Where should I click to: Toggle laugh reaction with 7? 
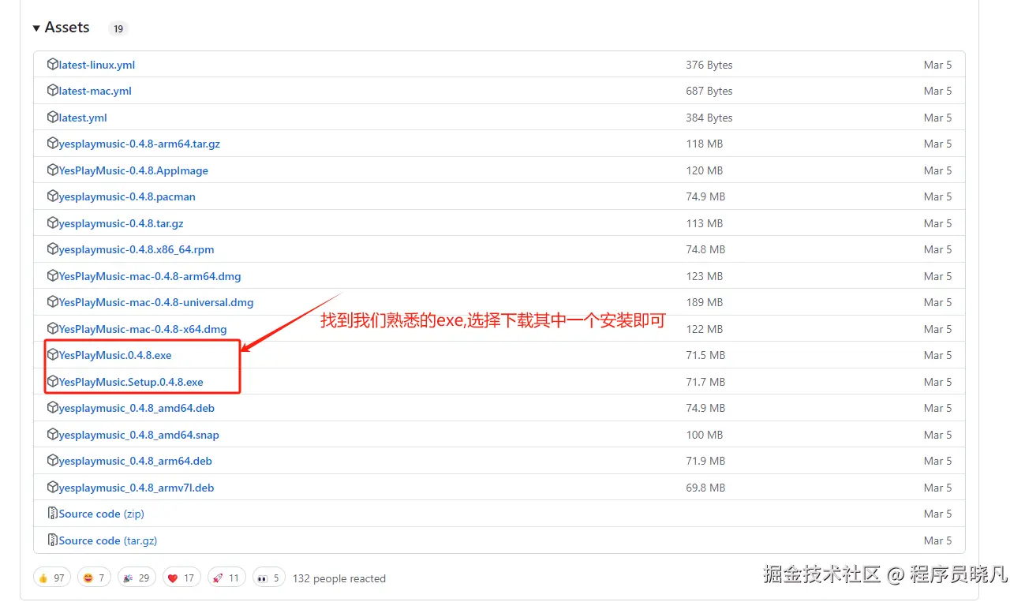click(x=94, y=578)
